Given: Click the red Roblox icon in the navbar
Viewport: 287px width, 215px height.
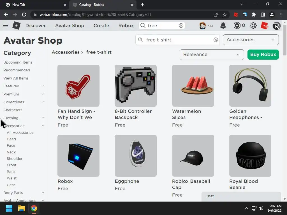Looking at the screenshot, I should coord(265,25).
